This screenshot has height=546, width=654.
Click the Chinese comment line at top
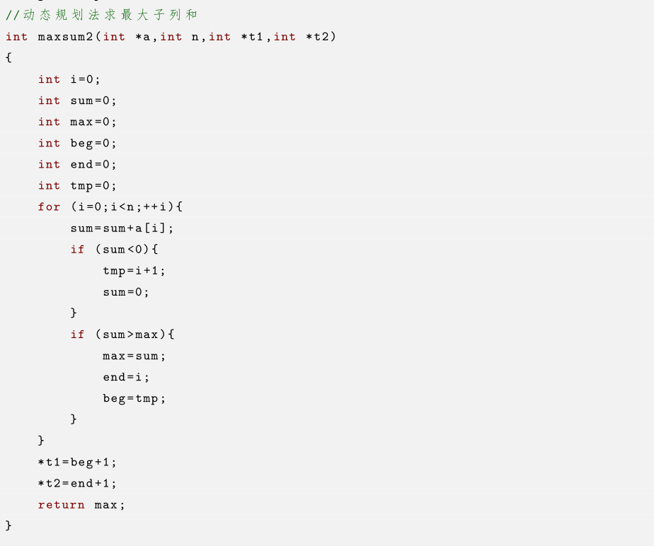click(x=101, y=15)
